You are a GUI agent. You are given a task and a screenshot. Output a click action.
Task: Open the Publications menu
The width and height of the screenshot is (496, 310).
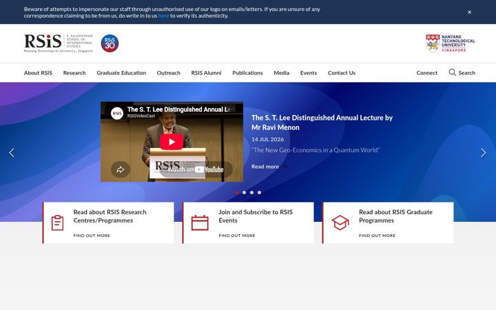pos(247,73)
